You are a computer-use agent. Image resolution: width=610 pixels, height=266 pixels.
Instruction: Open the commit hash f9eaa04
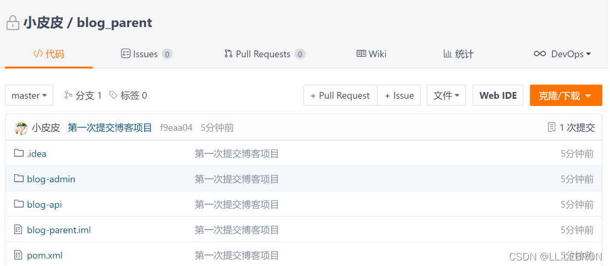[x=176, y=127]
